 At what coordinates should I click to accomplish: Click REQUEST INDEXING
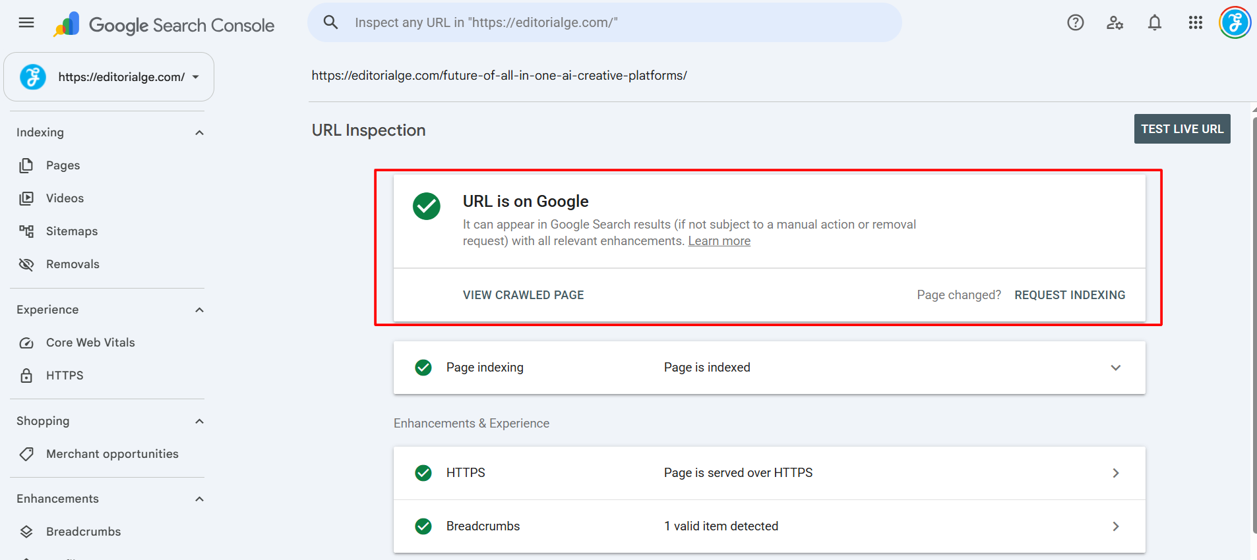pos(1070,295)
